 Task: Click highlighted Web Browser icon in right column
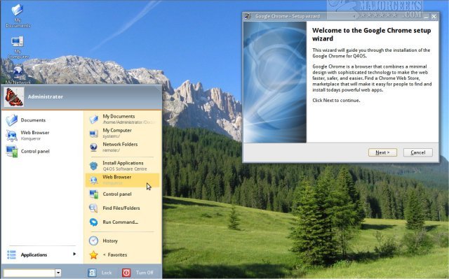point(93,180)
